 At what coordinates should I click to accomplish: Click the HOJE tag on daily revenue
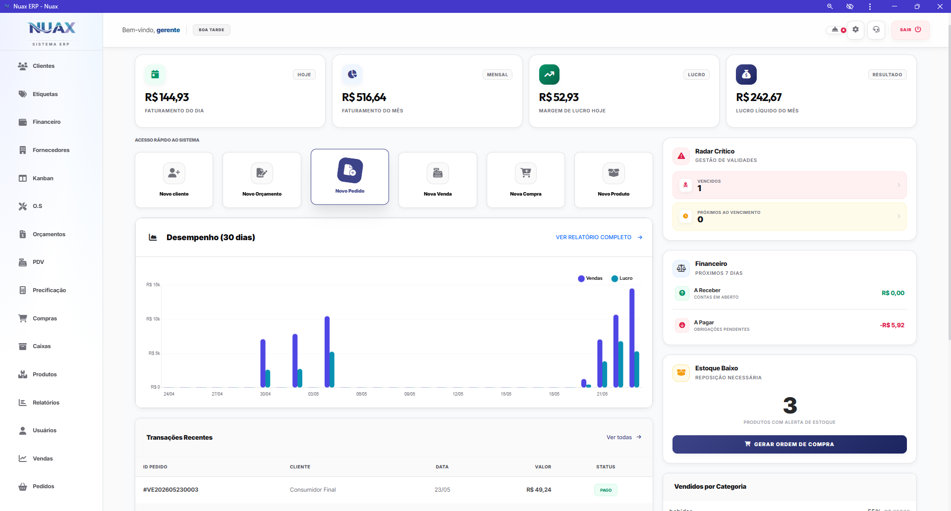tap(304, 75)
